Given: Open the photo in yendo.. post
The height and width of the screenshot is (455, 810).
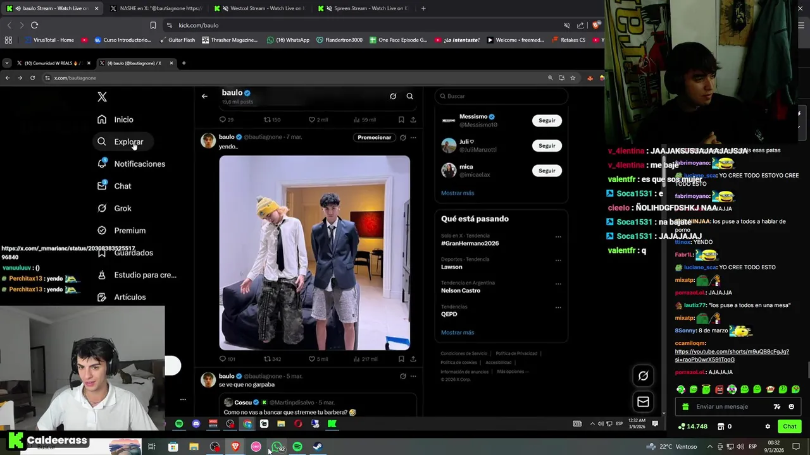Looking at the screenshot, I should (315, 253).
